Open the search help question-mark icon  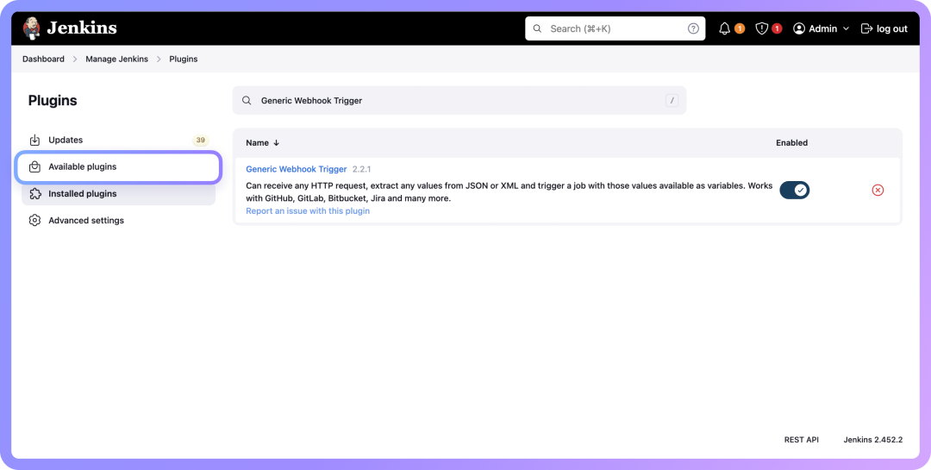pyautogui.click(x=693, y=28)
